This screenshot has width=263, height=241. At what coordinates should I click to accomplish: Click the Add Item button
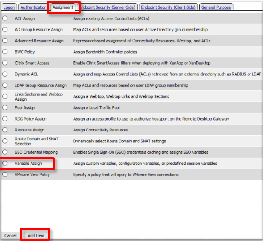tap(36, 235)
